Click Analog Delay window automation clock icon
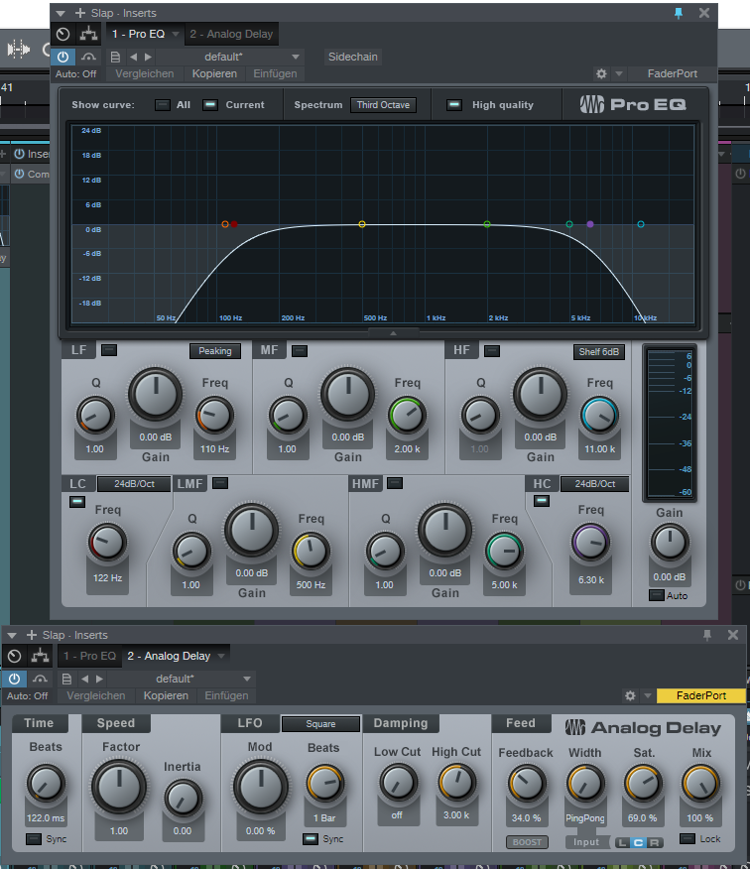 click(x=15, y=656)
